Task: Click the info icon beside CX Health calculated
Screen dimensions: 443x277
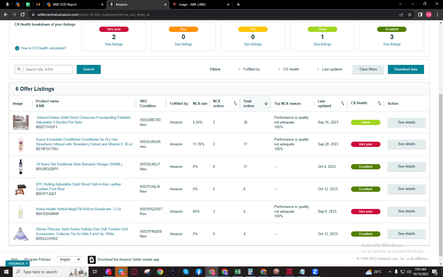Action: pos(17,48)
